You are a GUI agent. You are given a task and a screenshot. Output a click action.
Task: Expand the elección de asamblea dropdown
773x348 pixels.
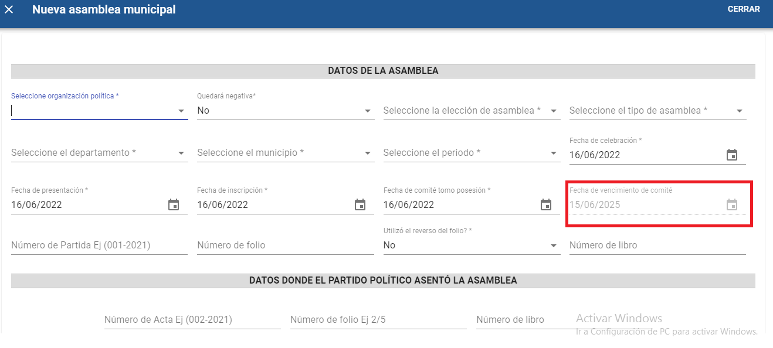(x=472, y=111)
